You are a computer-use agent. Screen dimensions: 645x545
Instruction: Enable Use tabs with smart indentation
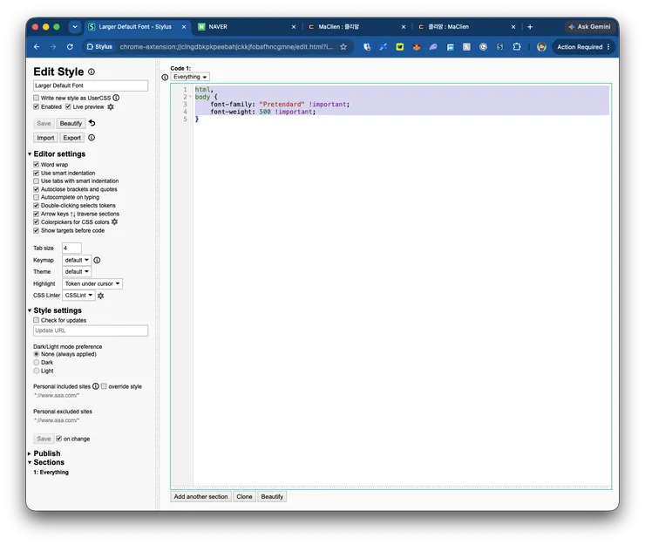pyautogui.click(x=37, y=181)
